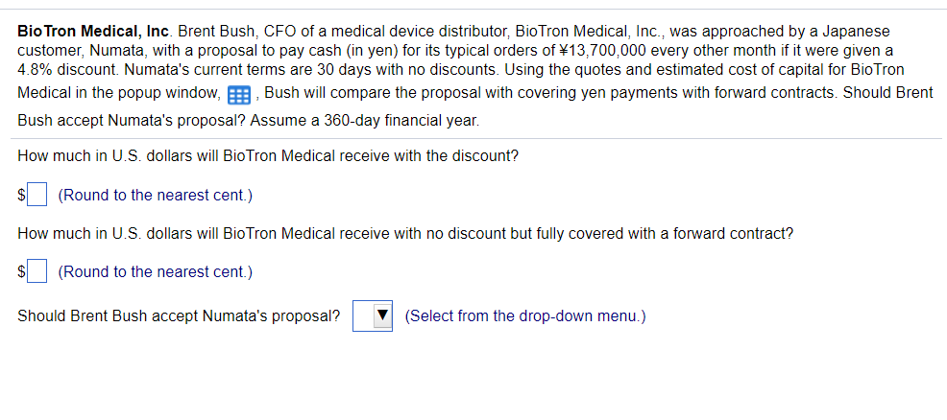The height and width of the screenshot is (420, 947).
Task: Click the dollar sign before the second answer box
Action: point(22,271)
